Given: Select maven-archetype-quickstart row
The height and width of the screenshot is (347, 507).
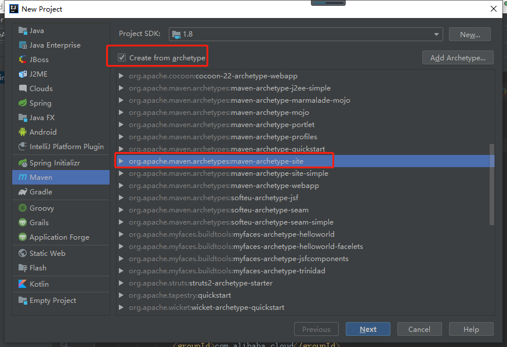Looking at the screenshot, I should coord(305,149).
